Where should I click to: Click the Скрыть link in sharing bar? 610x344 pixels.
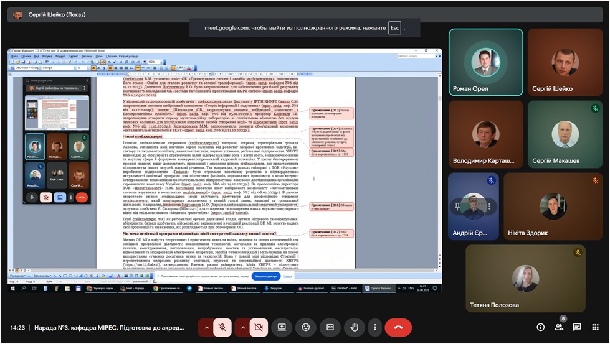pos(287,275)
